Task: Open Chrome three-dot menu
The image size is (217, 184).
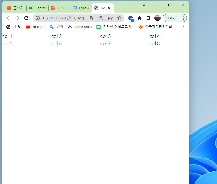Action: tap(183, 18)
